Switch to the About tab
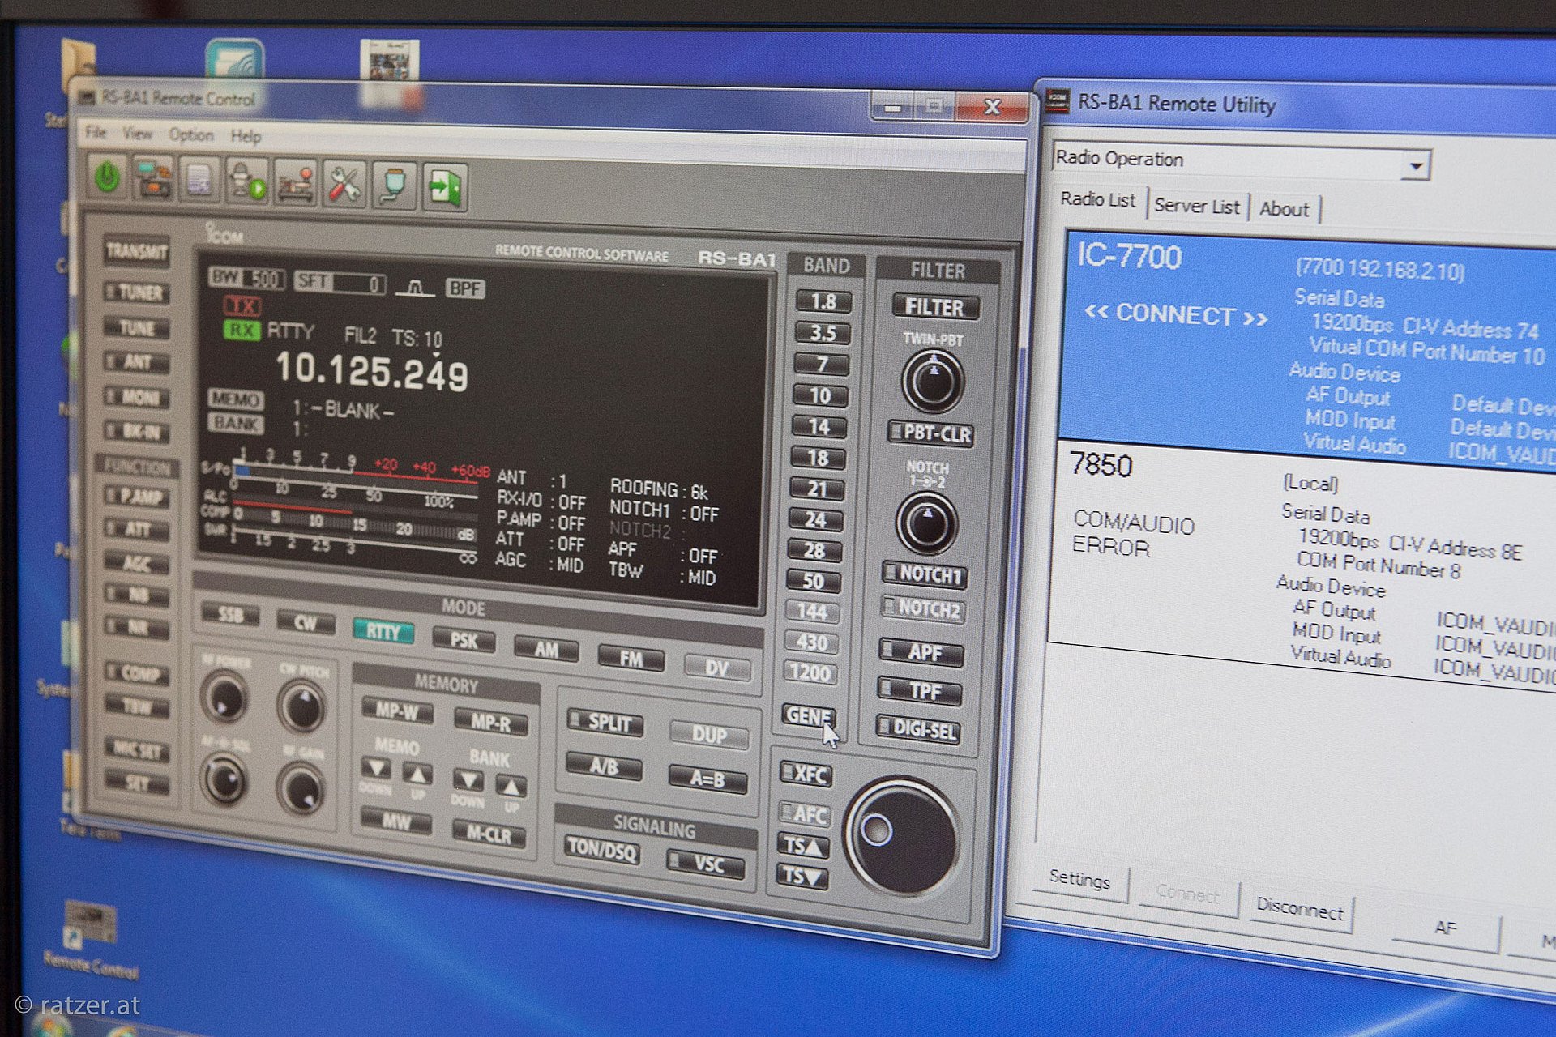This screenshot has width=1556, height=1037. [1284, 209]
